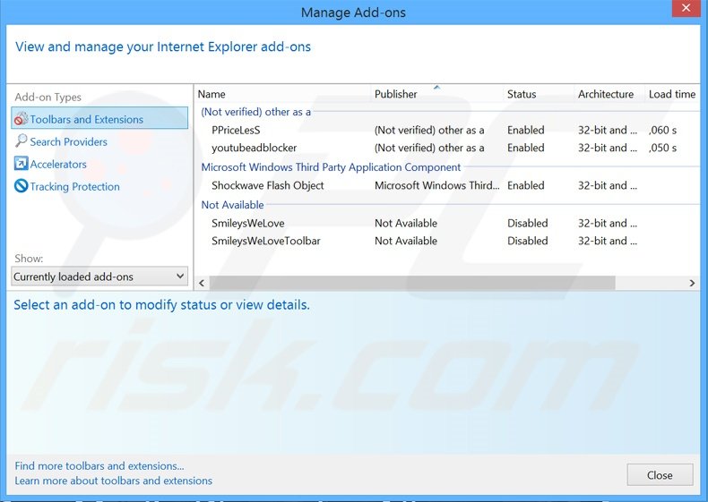The width and height of the screenshot is (708, 502).
Task: Click the Close button
Action: [x=660, y=475]
